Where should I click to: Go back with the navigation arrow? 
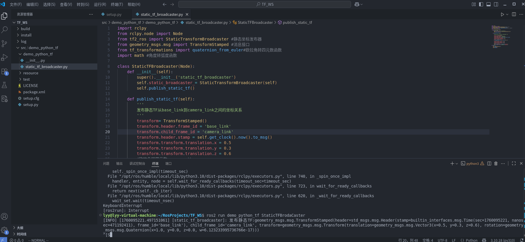(x=164, y=4)
